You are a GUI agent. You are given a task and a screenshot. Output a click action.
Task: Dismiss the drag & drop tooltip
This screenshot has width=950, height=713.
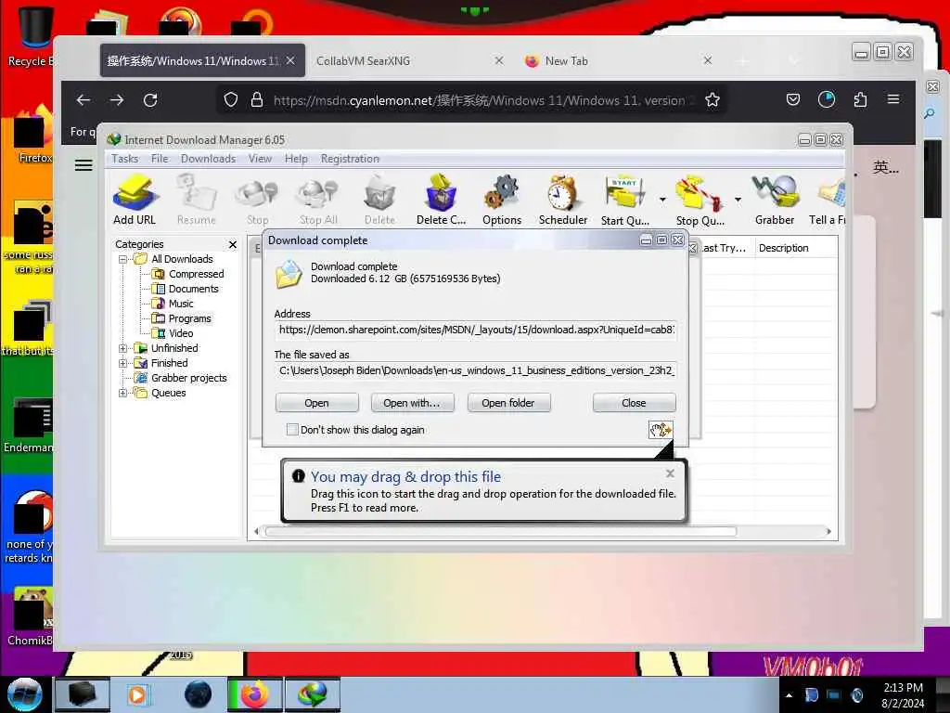pyautogui.click(x=670, y=473)
